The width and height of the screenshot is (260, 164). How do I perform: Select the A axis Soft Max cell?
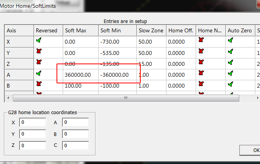click(x=80, y=74)
